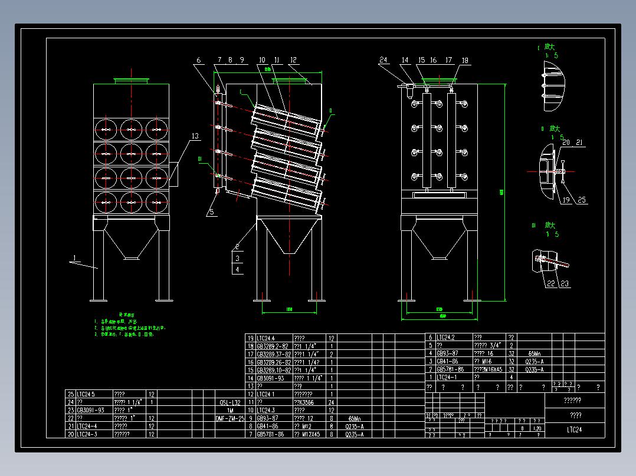Select "GB41-86" in parts list row 8
This screenshot has height=476, width=636.
(x=274, y=426)
